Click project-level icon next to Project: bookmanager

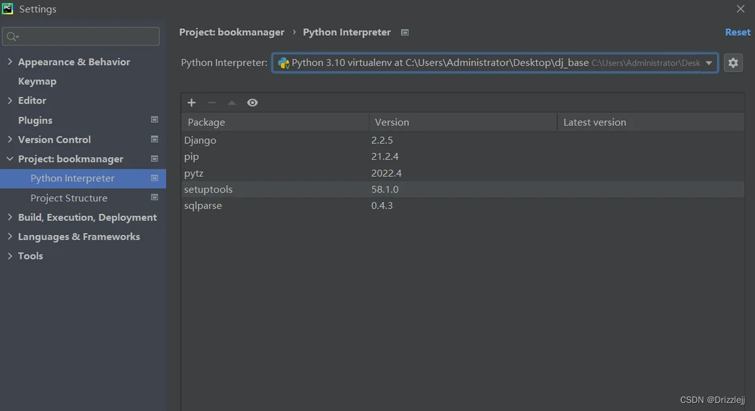coord(155,159)
